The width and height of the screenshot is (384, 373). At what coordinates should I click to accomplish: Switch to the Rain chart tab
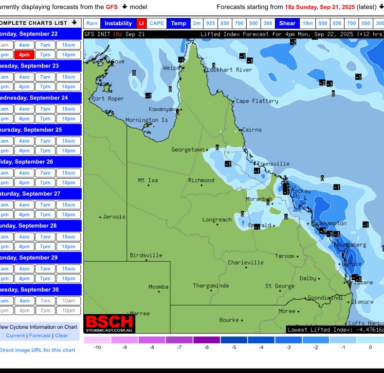click(x=92, y=23)
